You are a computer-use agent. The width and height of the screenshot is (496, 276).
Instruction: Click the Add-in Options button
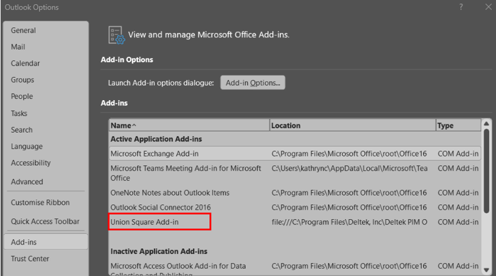[x=253, y=82]
